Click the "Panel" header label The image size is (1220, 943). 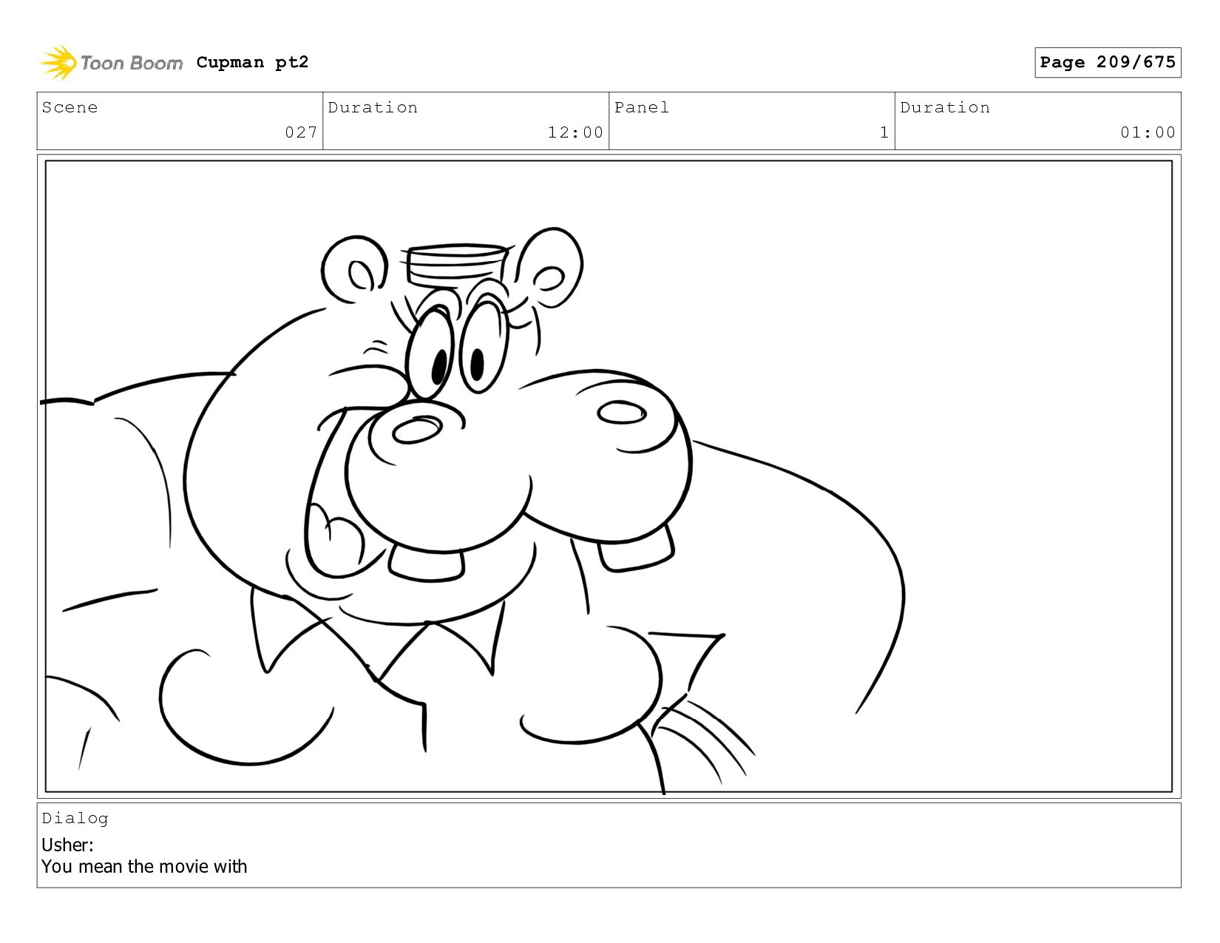coord(642,107)
